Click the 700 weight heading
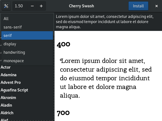The image size is (162, 121). coord(63,113)
